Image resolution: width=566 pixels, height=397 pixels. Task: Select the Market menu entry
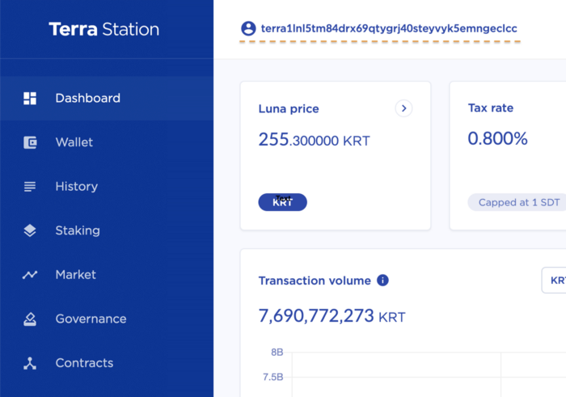[x=107, y=275]
